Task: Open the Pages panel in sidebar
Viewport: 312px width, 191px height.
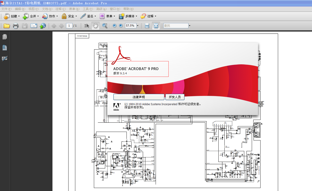Action: pyautogui.click(x=5, y=37)
